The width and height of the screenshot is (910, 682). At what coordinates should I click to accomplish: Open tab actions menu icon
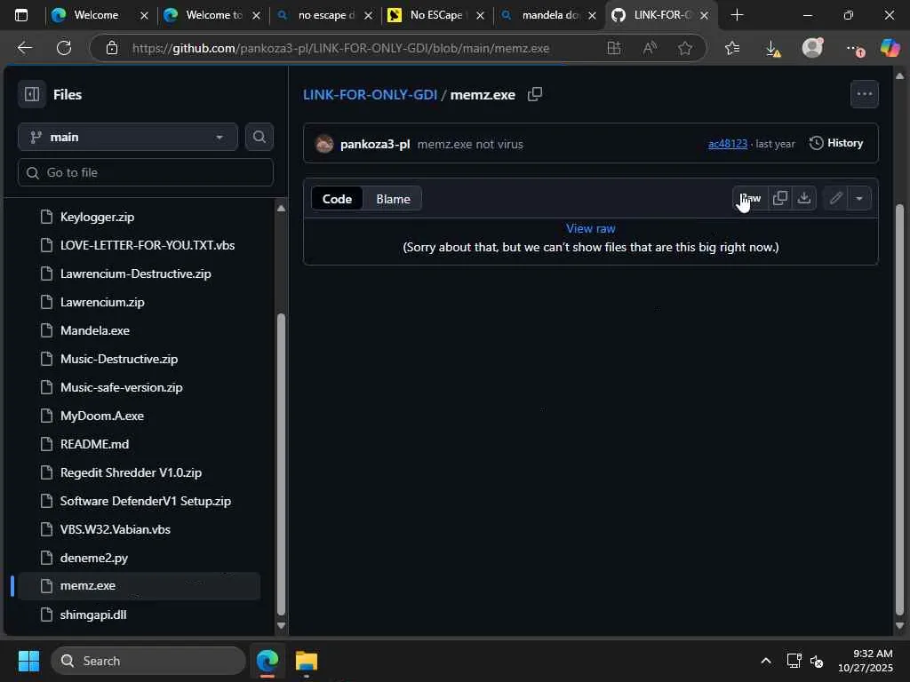point(21,15)
